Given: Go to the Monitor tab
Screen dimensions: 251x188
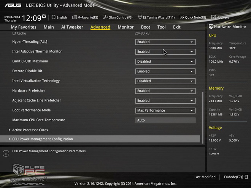Looking at the screenshot, I should click(125, 27).
